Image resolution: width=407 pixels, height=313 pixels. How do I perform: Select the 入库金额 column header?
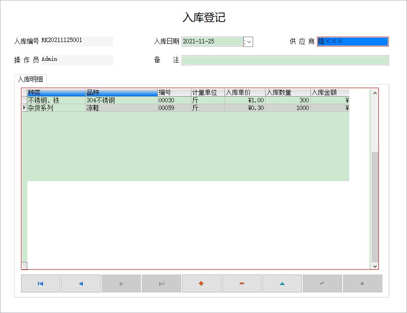pos(330,93)
